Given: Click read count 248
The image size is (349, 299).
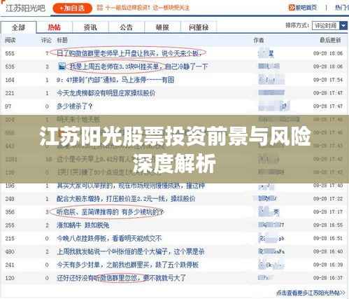Looking at the screenshot, I should point(10,199).
